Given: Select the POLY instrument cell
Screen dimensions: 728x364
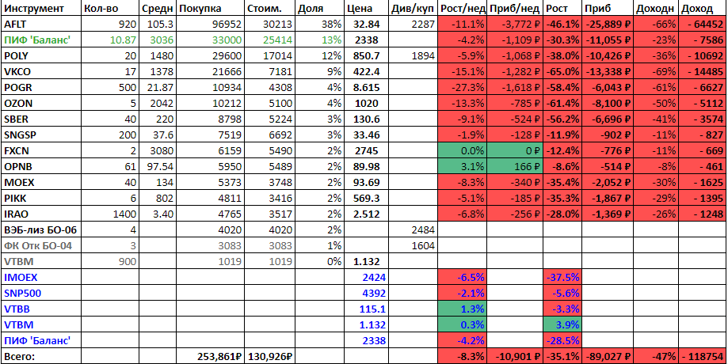Looking at the screenshot, I should point(41,56).
